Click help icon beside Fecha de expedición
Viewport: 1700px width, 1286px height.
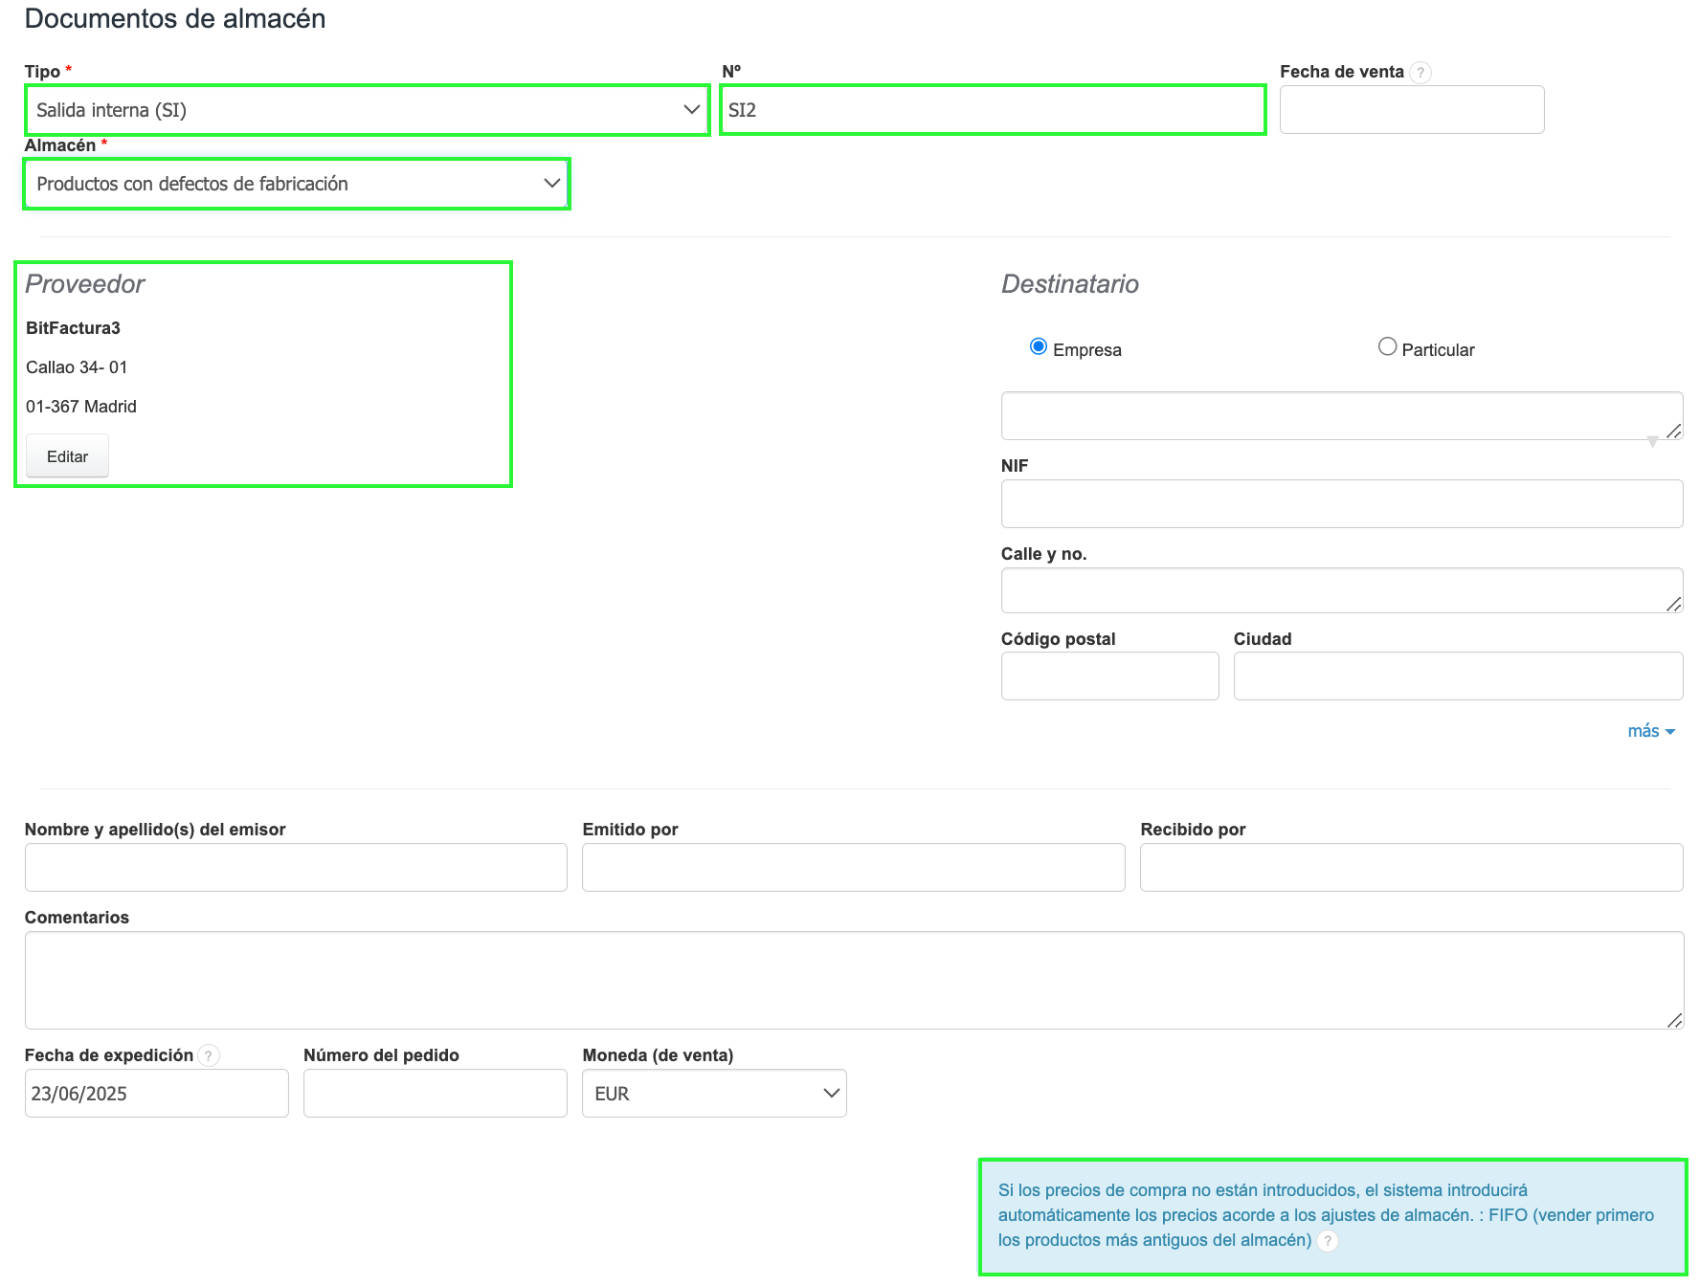point(208,1055)
